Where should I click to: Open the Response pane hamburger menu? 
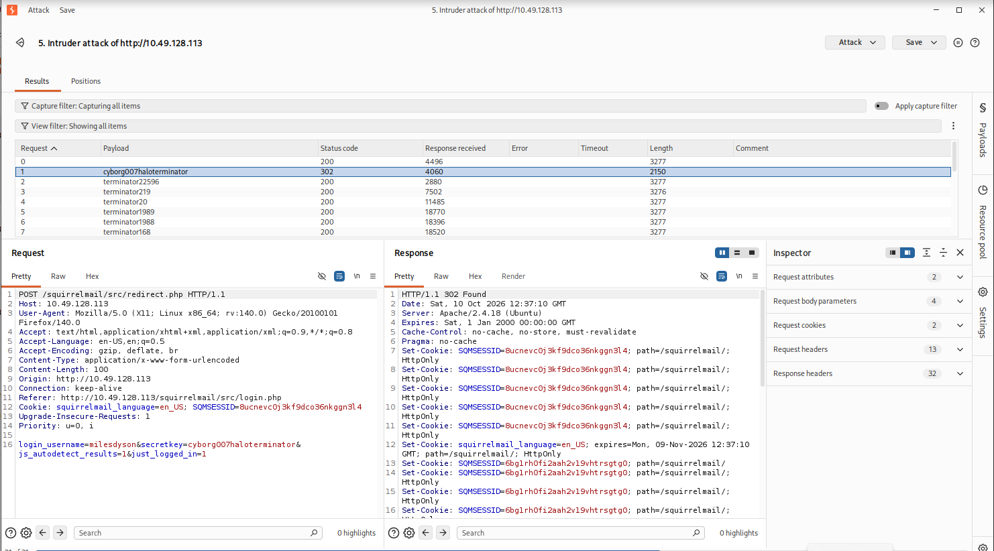pyautogui.click(x=755, y=276)
